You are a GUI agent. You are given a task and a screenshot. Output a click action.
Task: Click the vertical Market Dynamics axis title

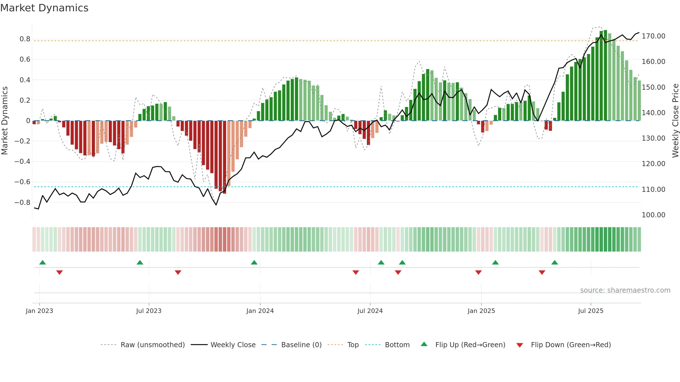[x=5, y=121]
